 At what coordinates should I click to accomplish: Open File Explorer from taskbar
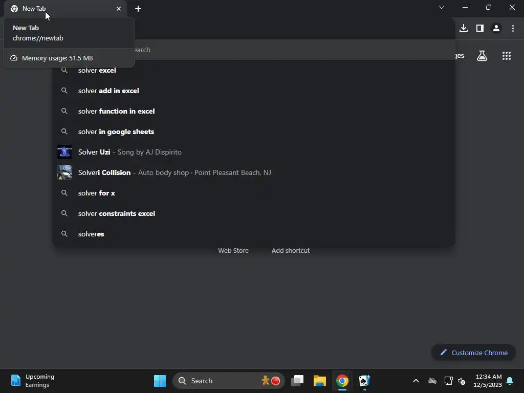[x=319, y=381]
